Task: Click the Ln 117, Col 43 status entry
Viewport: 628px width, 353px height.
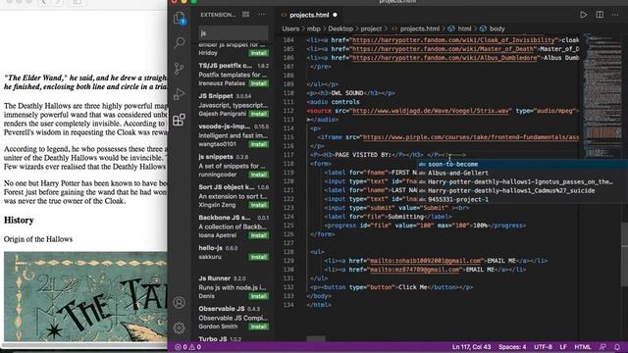Action: (471, 347)
